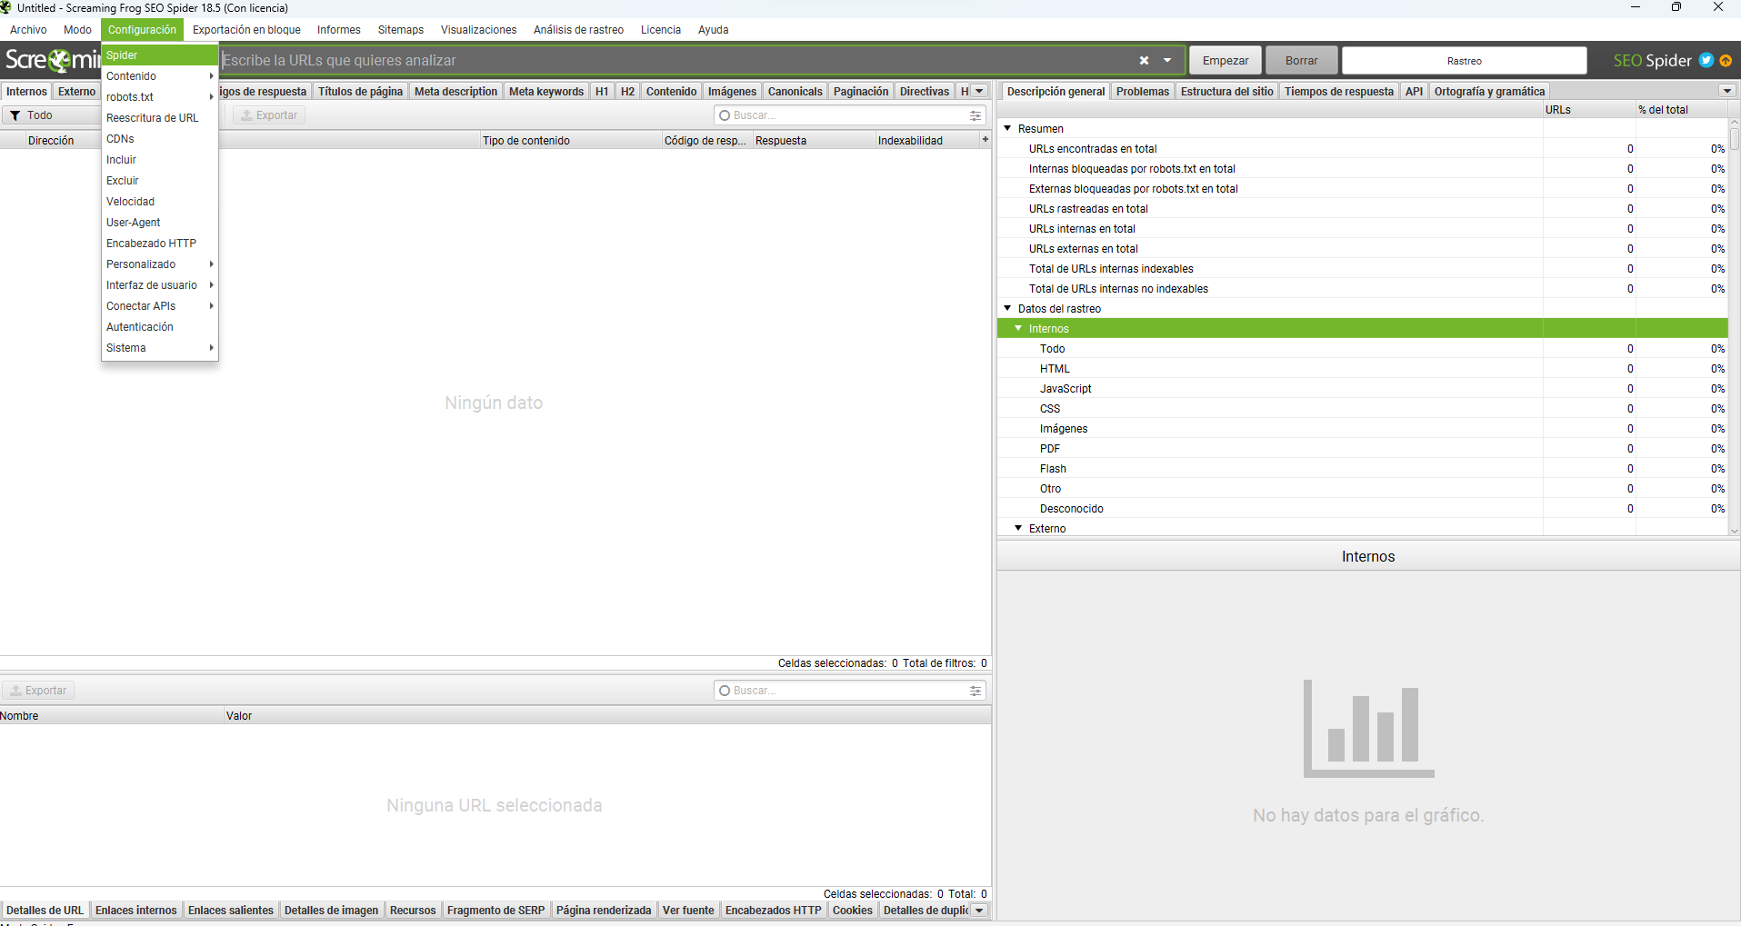Select Reescritura de URL option
Screen dimensions: 1741x926
point(160,118)
